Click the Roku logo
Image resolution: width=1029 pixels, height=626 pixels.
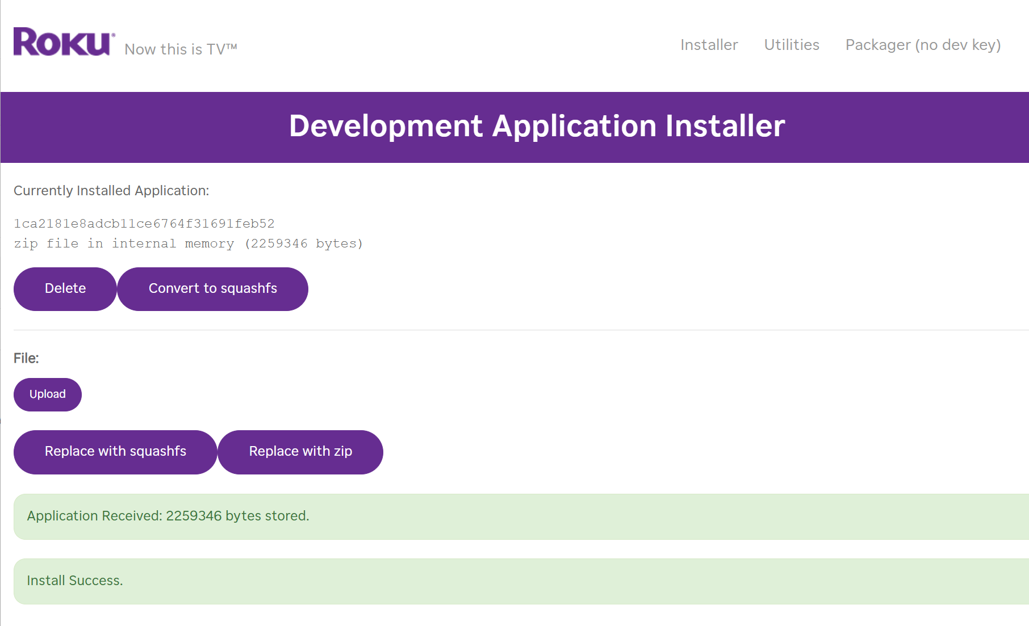click(x=64, y=42)
